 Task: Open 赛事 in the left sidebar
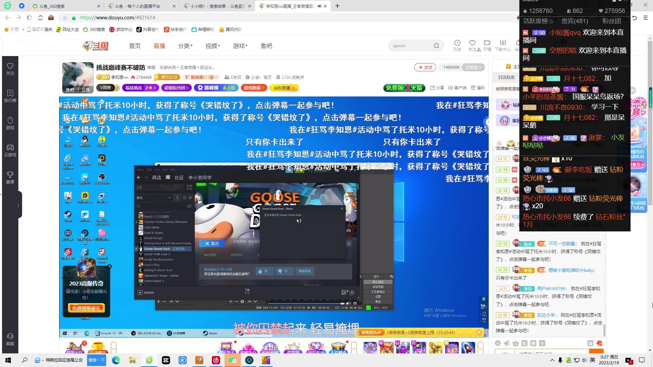pos(10,178)
